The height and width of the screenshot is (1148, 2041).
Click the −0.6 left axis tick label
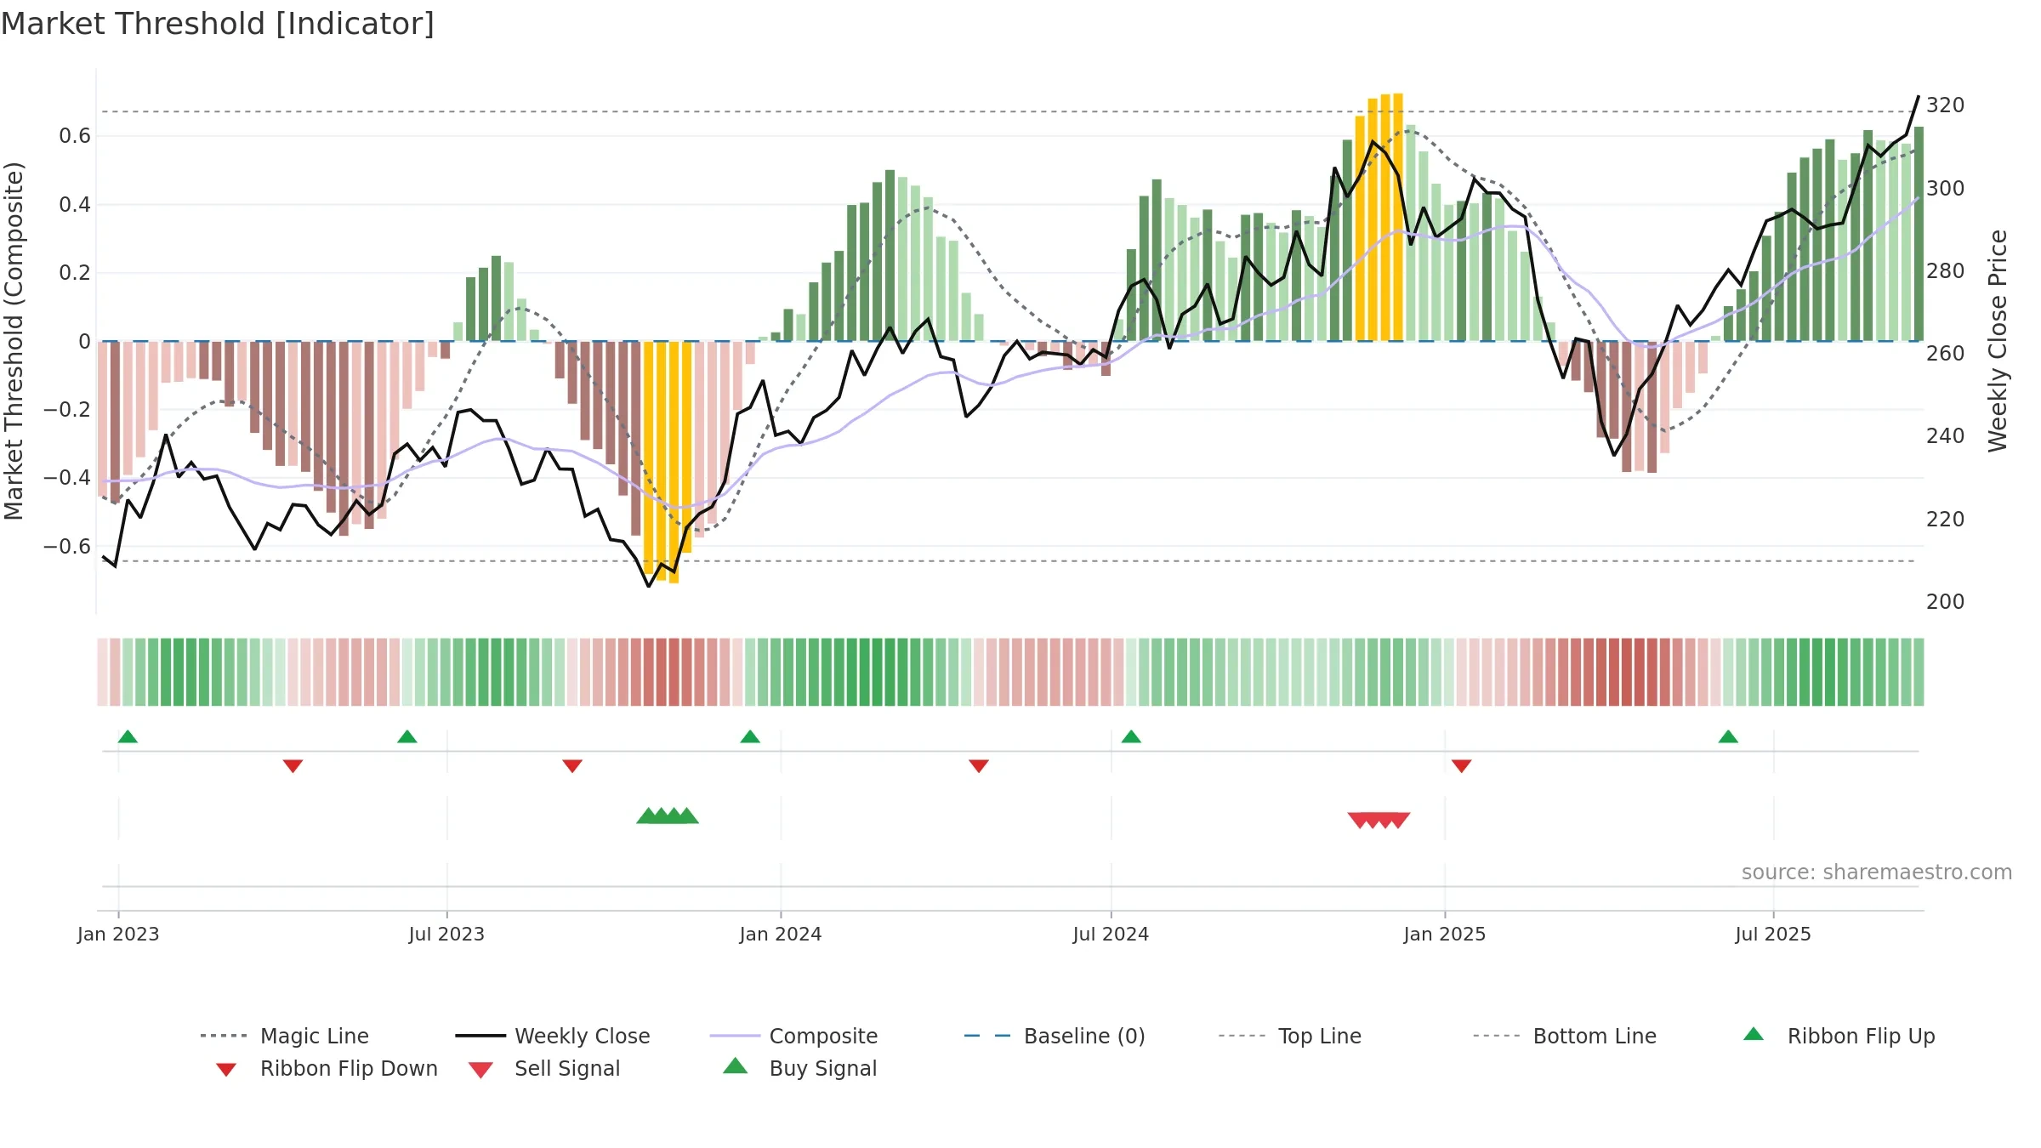tap(67, 546)
